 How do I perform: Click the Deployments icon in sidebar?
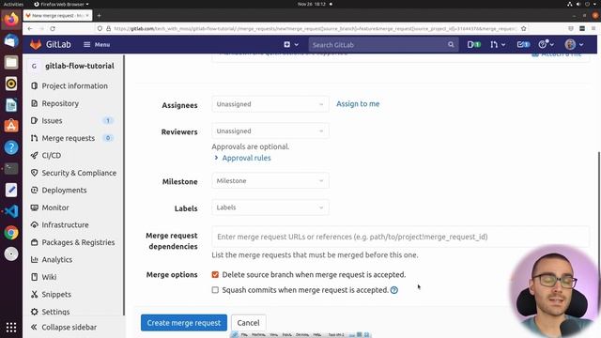click(34, 190)
